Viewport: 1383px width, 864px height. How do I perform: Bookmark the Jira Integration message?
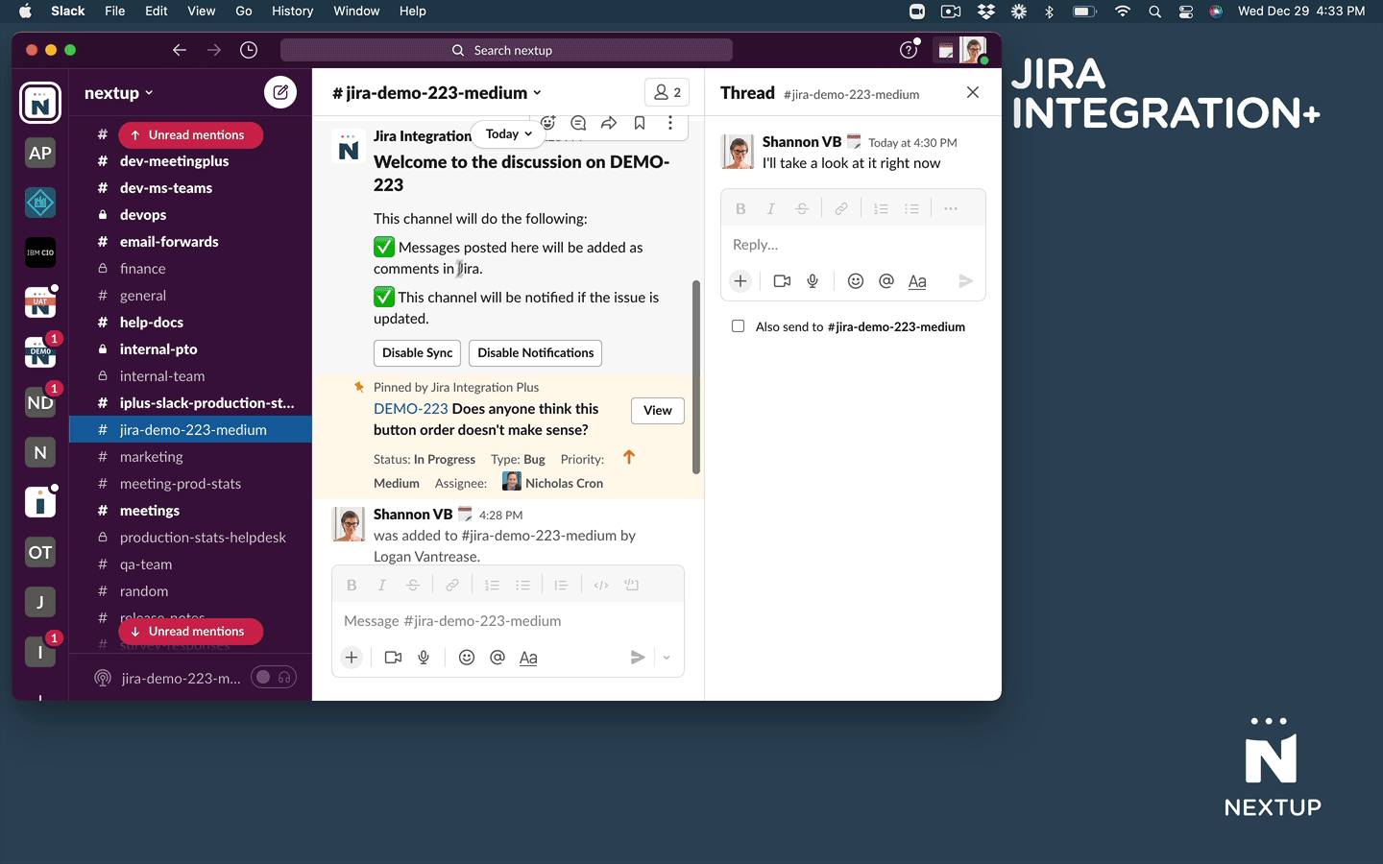tap(640, 123)
